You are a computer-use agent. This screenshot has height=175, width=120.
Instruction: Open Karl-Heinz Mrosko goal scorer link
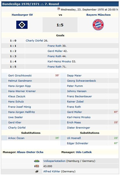[59, 61]
